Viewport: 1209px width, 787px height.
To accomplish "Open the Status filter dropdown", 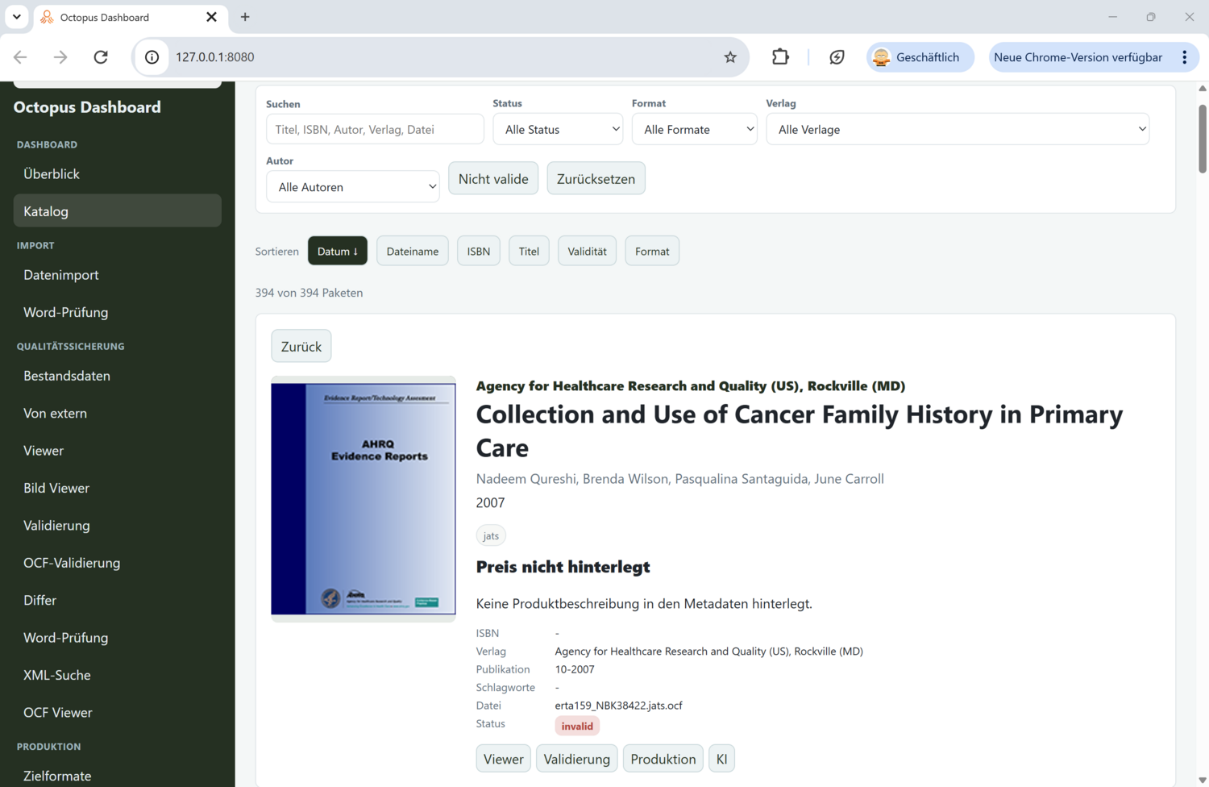I will (x=558, y=129).
